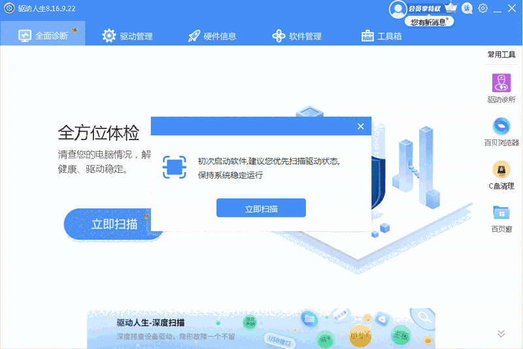Expand more tools with double chevron
The height and width of the screenshot is (349, 523).
click(501, 333)
